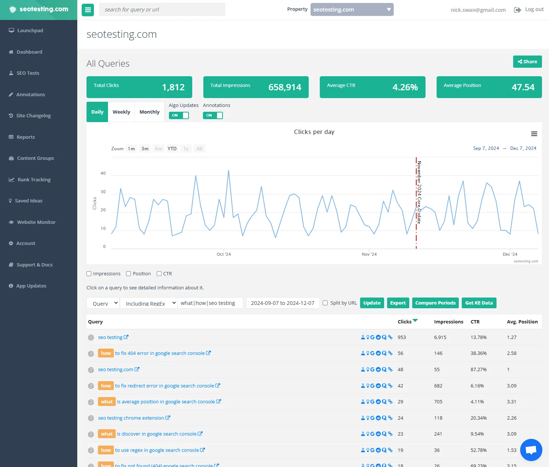This screenshot has width=549, height=467.
Task: Click the lightbulb icon in the 'is average position' row
Action: coord(367,402)
